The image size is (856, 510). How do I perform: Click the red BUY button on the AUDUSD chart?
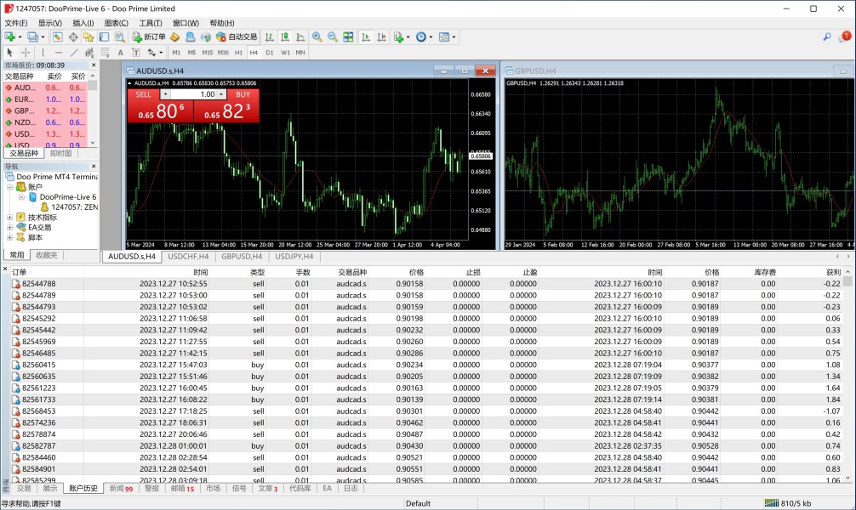click(x=243, y=94)
